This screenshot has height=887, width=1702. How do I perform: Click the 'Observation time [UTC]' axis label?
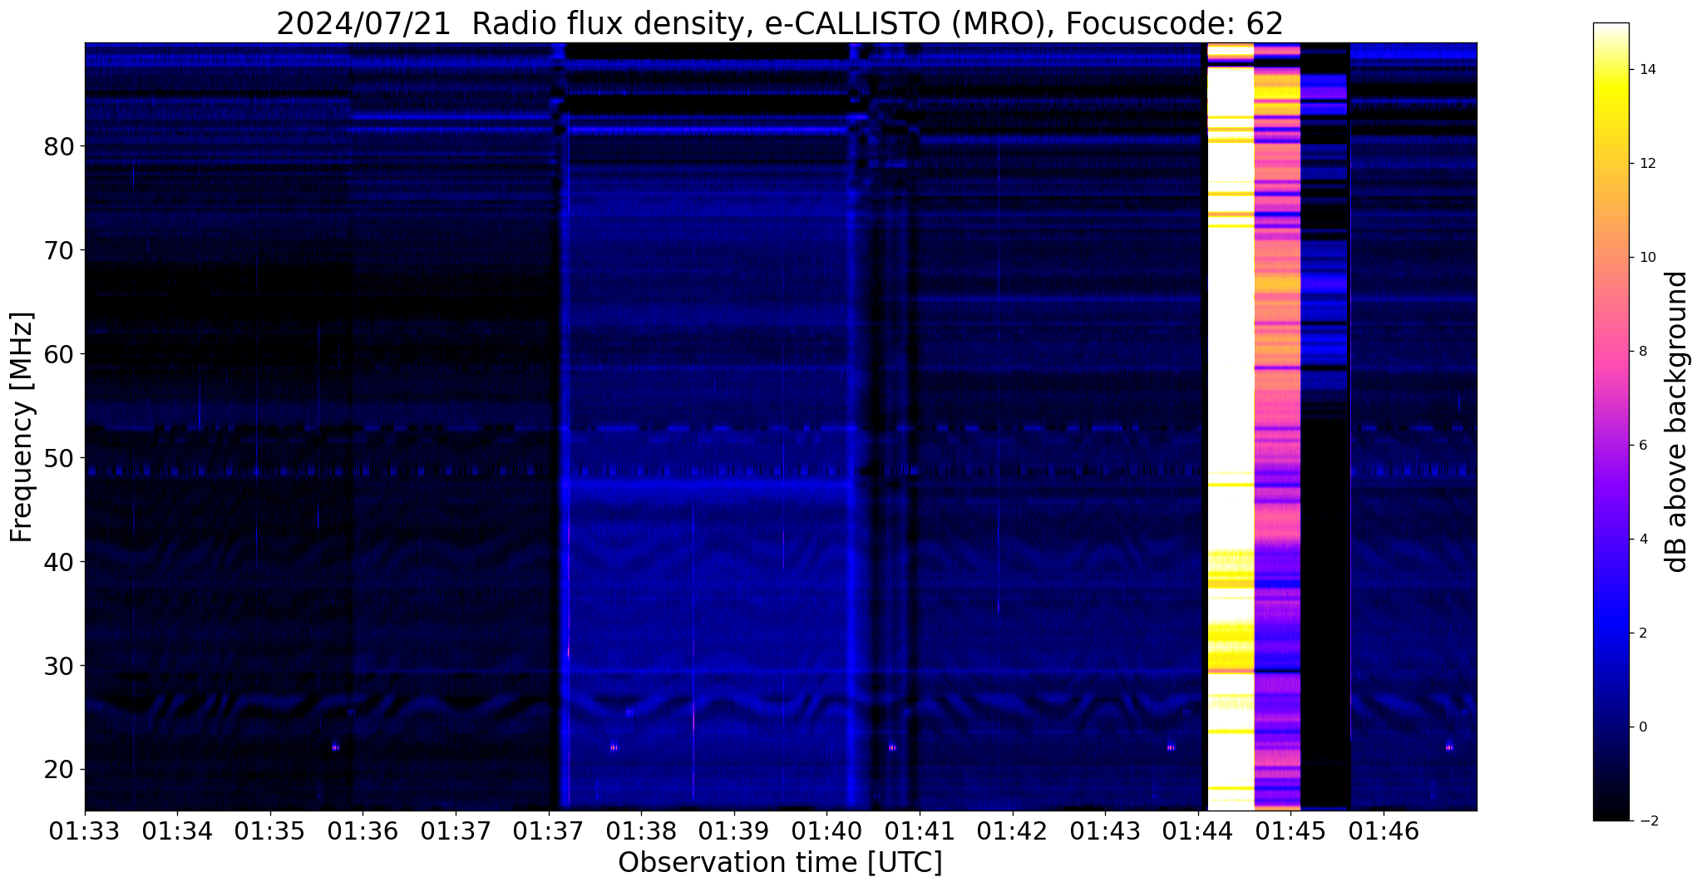click(780, 863)
